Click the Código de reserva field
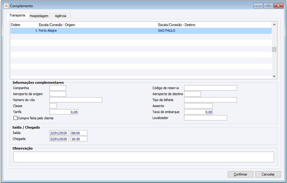The height and width of the screenshot is (183, 287). (x=211, y=88)
